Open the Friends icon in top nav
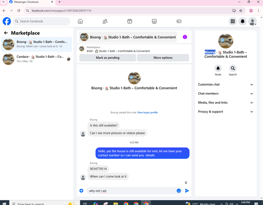This screenshot has width=263, height=205. (x=105, y=22)
